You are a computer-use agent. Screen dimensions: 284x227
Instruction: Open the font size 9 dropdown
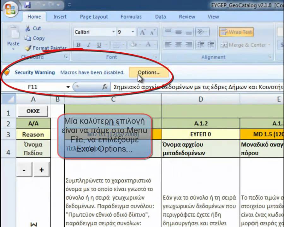(133, 32)
